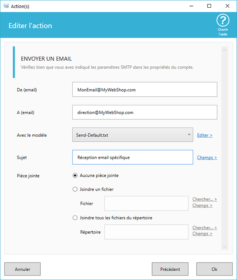This screenshot has width=237, height=280.
Task: Select Joindre un fichier radio option
Action: tap(75, 189)
